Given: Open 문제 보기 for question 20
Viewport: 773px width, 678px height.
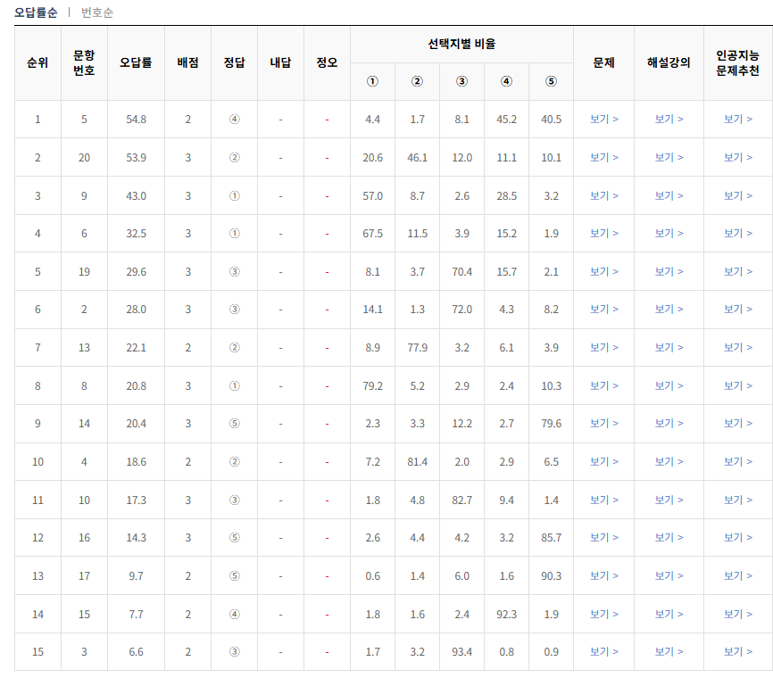Looking at the screenshot, I should [x=604, y=157].
